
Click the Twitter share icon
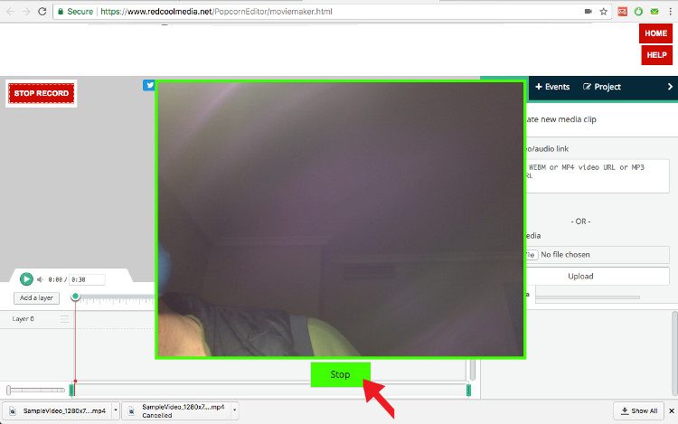coord(149,86)
